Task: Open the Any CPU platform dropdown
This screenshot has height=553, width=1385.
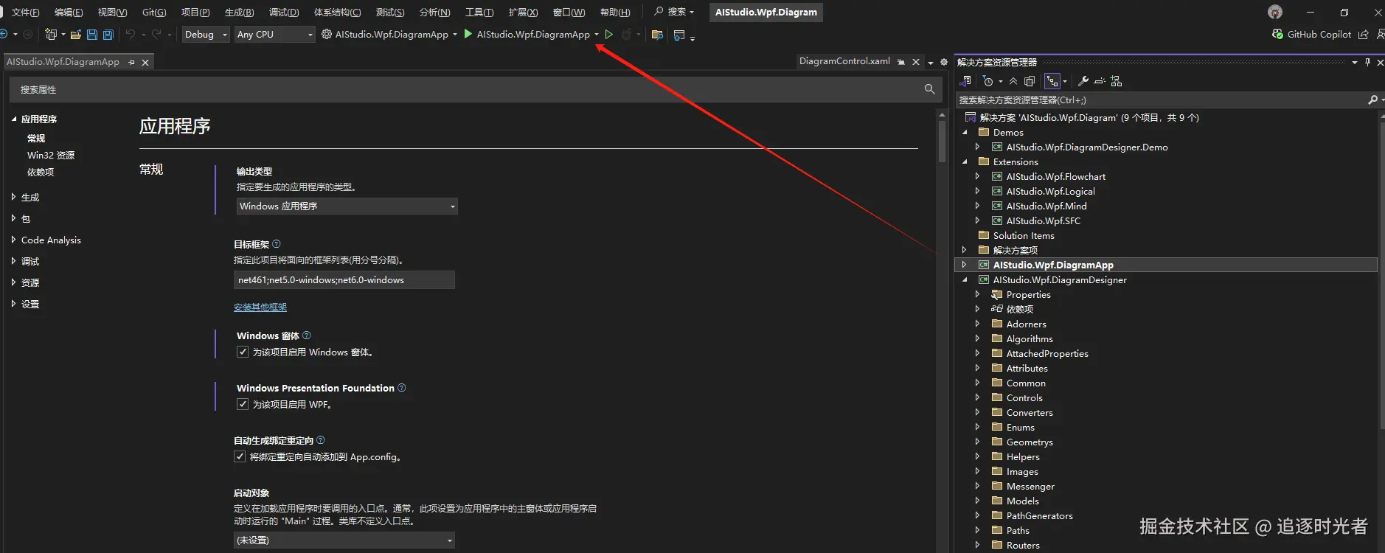Action: 275,35
